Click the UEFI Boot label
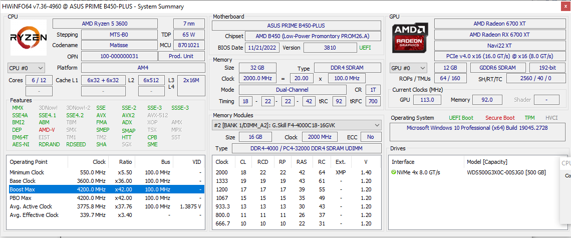Screen dimensions: 571x238 pyautogui.click(x=461, y=118)
